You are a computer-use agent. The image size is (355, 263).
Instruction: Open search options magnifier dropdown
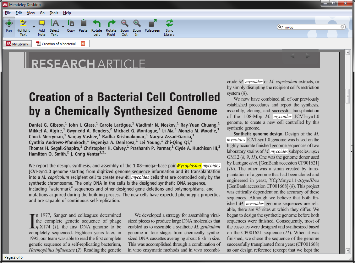281,27
